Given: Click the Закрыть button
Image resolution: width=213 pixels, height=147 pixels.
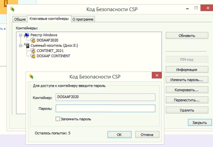Looking at the screenshot, I should coord(200,123).
